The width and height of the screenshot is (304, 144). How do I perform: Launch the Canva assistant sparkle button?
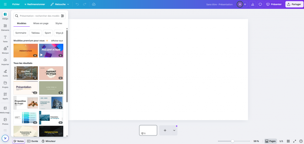5,138
